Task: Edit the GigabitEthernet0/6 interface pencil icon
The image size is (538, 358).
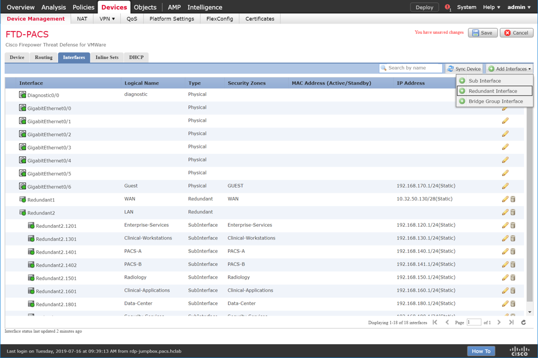Action: pyautogui.click(x=505, y=186)
